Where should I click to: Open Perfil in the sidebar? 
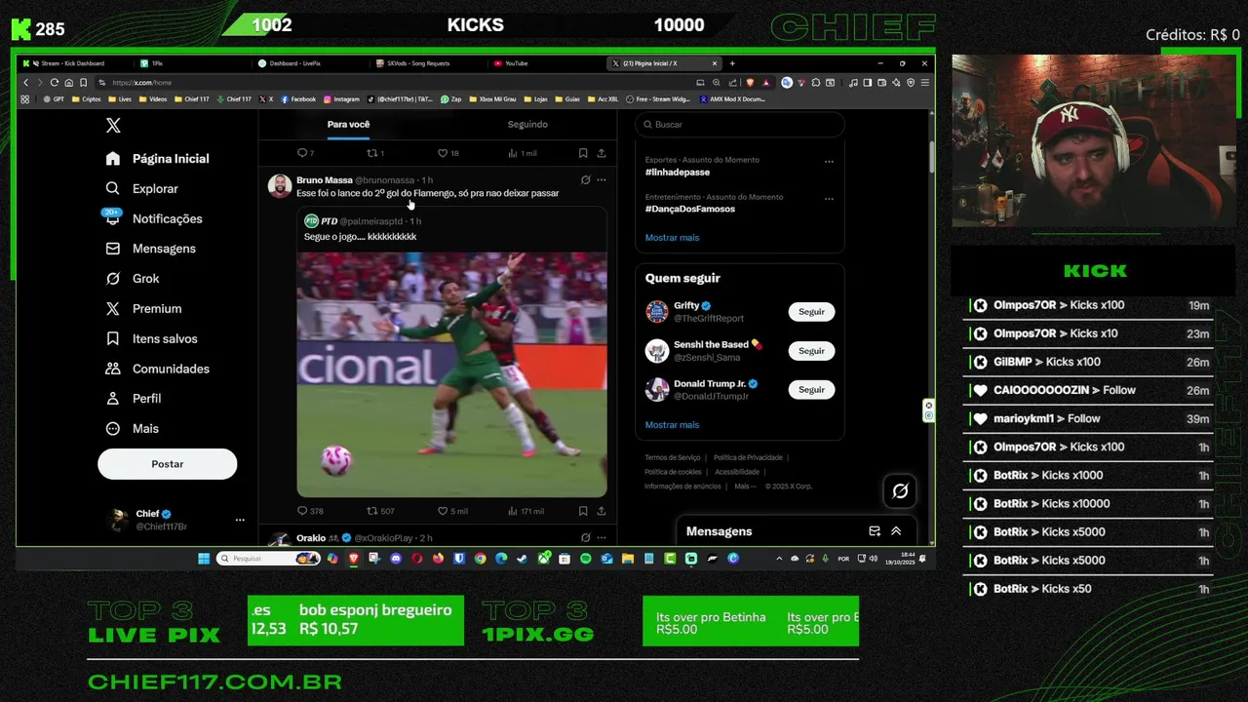click(x=133, y=399)
